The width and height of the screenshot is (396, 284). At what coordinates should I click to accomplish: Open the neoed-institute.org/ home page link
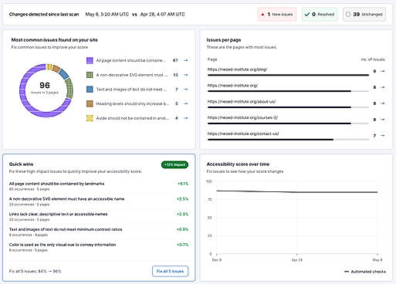[232, 86]
